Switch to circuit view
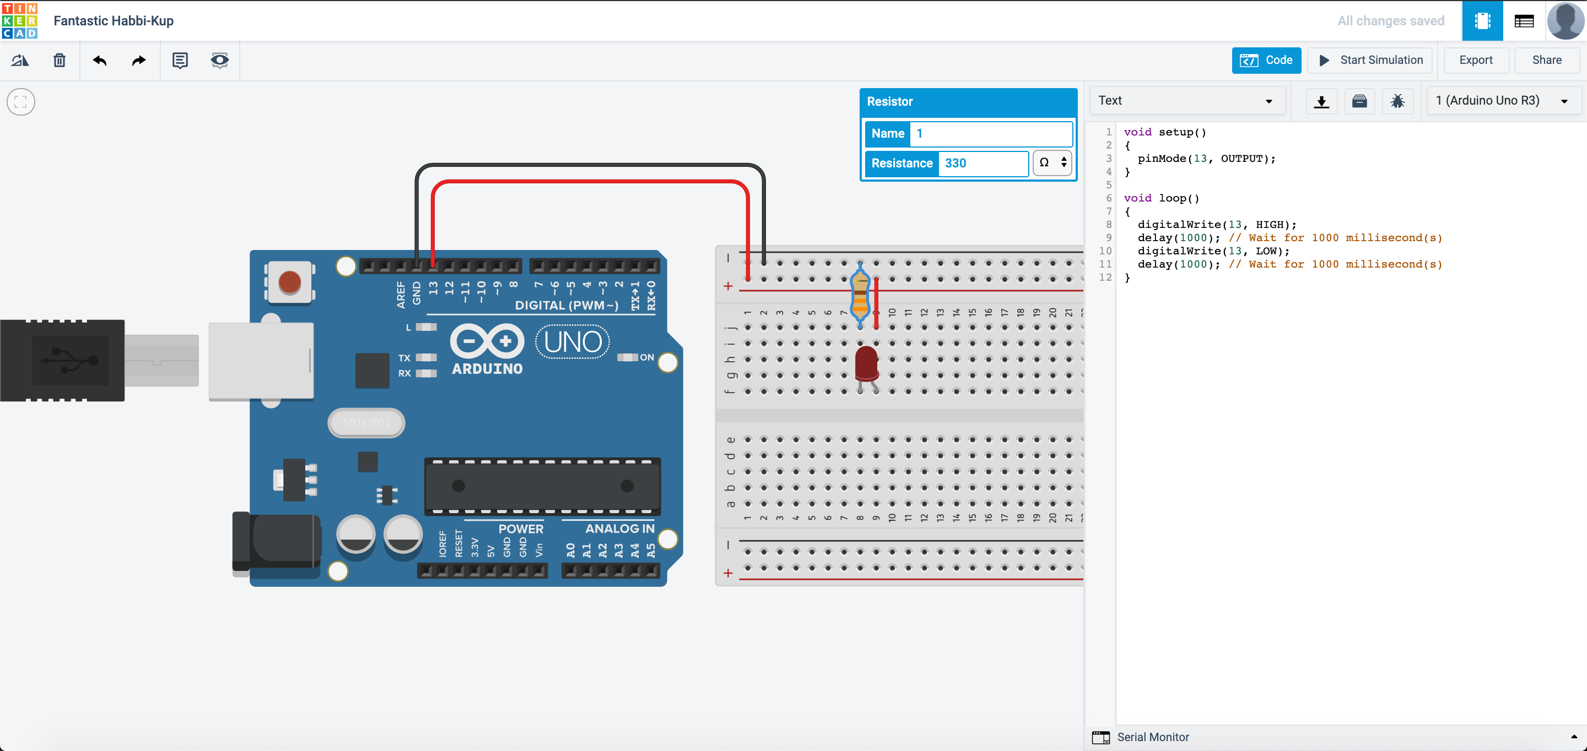 (1482, 21)
